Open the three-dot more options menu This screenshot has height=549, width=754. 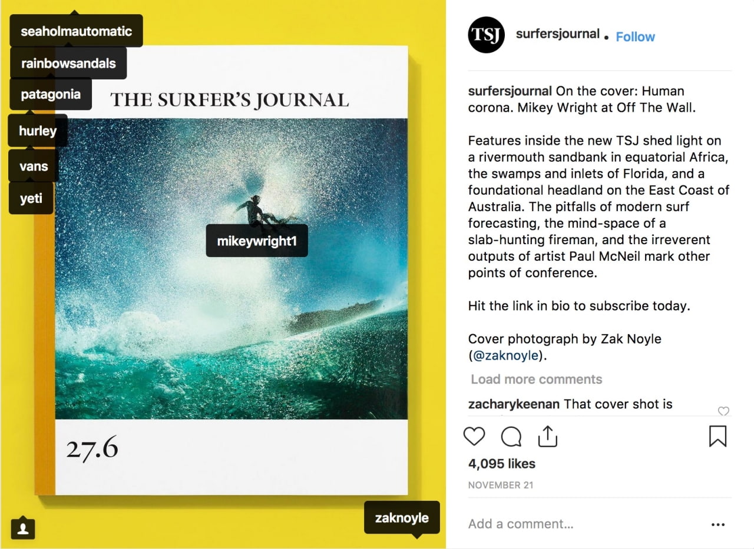(717, 524)
